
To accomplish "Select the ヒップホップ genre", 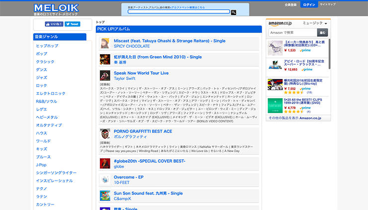I will pyautogui.click(x=47, y=46).
